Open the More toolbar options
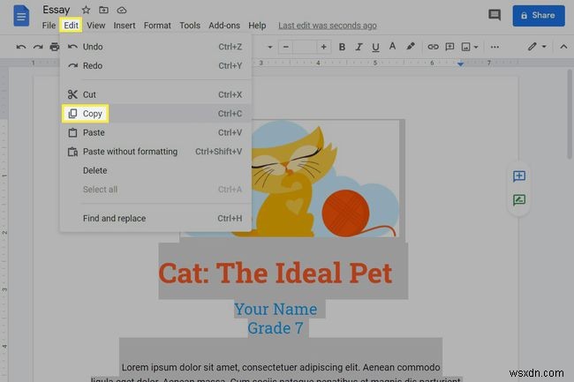The height and width of the screenshot is (382, 574). 495,47
